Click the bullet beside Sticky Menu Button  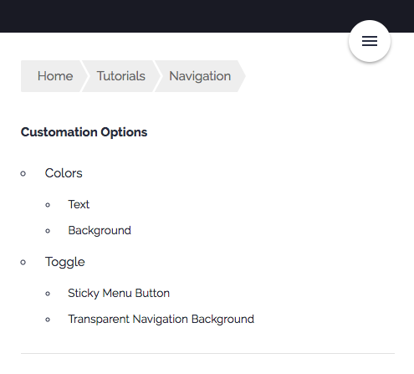(48, 294)
